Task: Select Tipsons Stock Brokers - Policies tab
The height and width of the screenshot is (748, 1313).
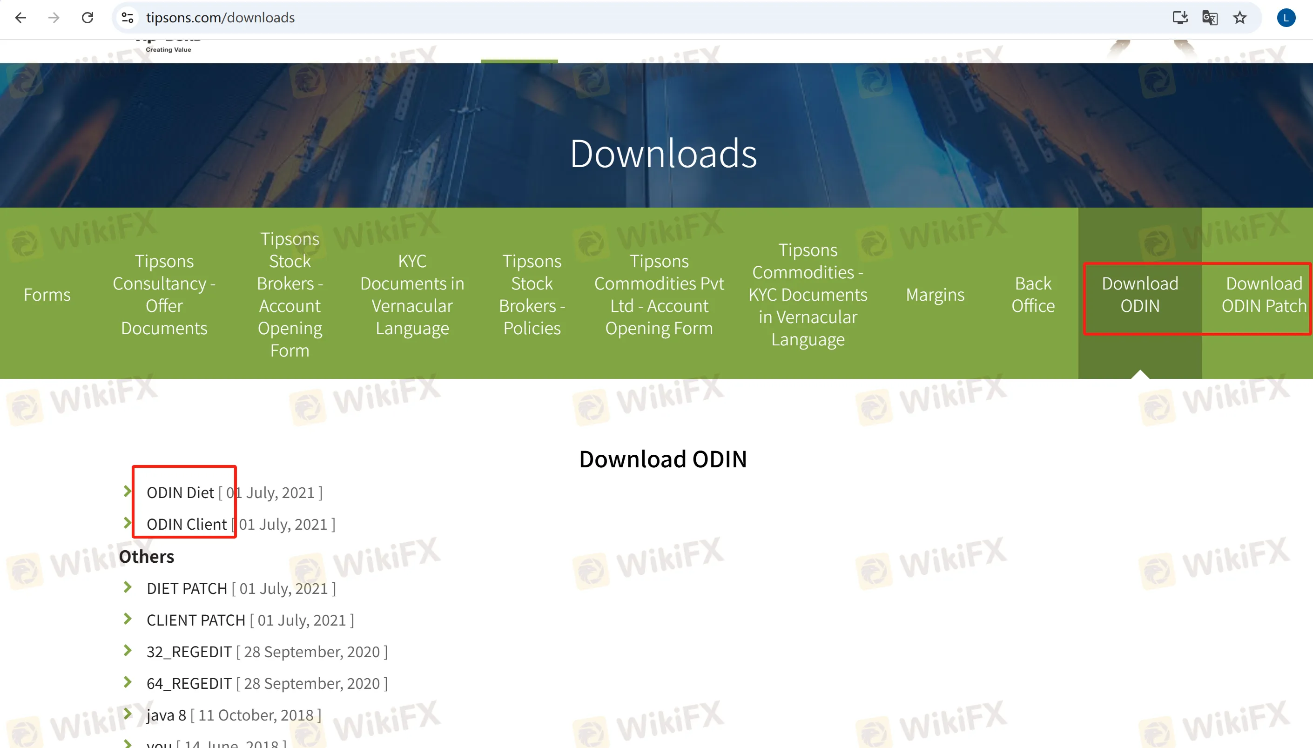Action: click(x=532, y=294)
